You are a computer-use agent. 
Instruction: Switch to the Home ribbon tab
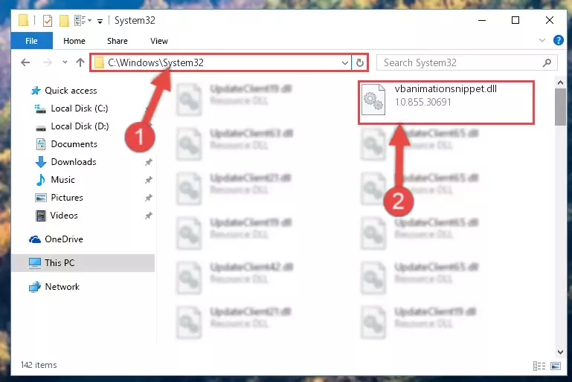(74, 41)
